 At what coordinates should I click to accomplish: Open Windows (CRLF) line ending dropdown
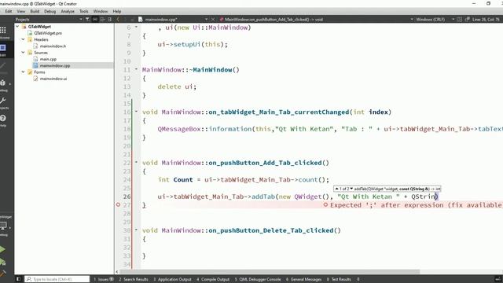[x=453, y=19]
